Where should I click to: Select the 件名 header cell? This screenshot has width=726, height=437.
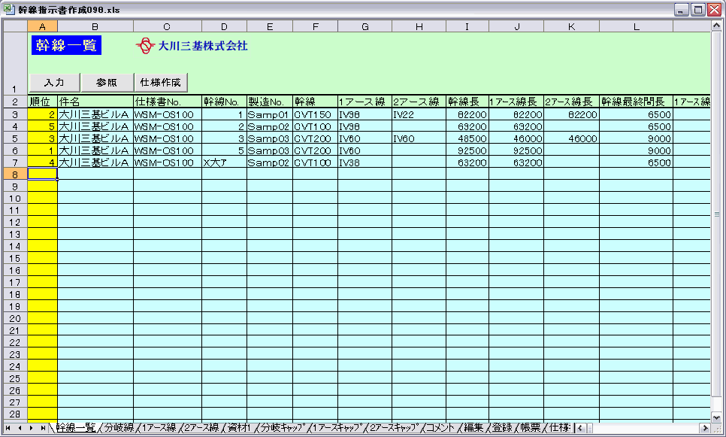point(95,102)
